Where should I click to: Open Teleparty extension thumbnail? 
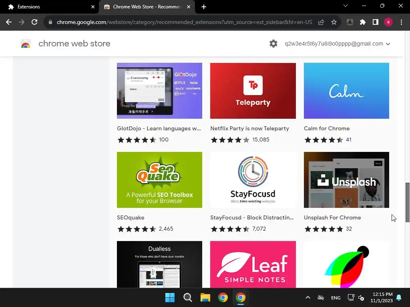click(253, 91)
